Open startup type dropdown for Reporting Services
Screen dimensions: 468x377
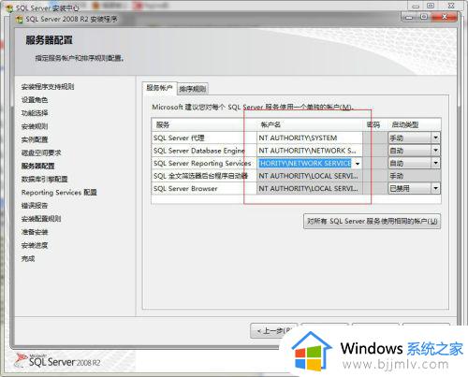pyautogui.click(x=435, y=163)
